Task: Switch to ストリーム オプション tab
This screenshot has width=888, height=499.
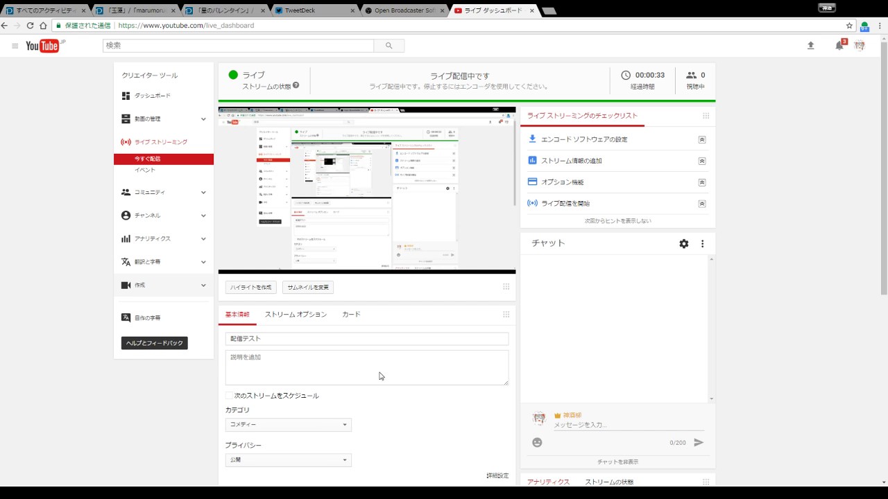Action: (296, 314)
